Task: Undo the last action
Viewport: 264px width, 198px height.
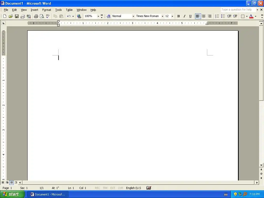Action: click(69, 16)
